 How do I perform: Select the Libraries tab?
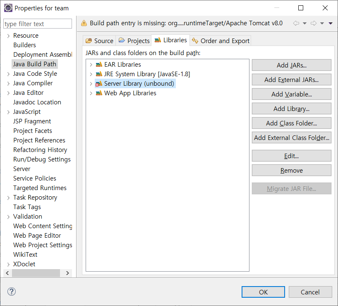point(170,40)
